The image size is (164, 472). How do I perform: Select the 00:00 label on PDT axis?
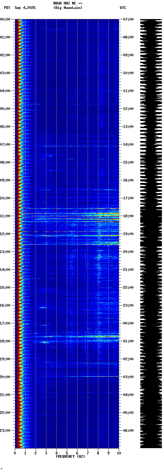click(x=5, y=19)
